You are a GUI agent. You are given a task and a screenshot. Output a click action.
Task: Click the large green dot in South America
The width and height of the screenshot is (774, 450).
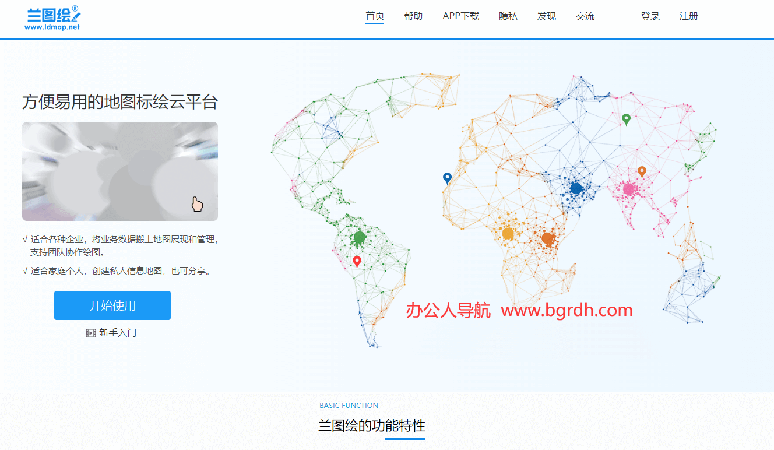click(360, 237)
